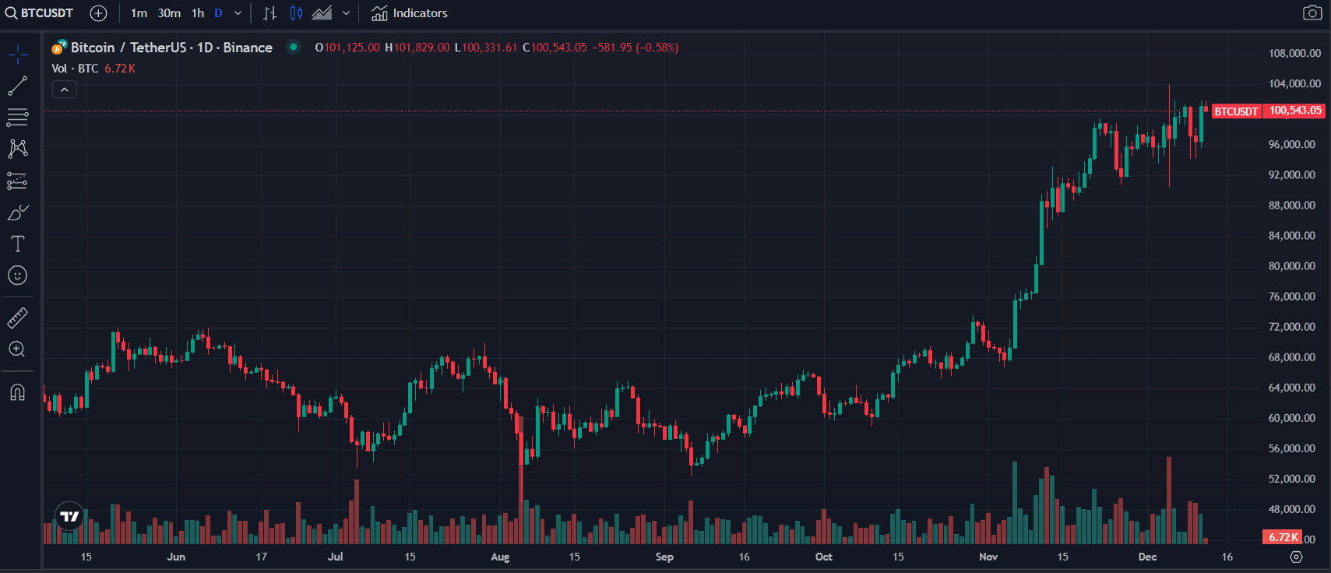The width and height of the screenshot is (1331, 573).
Task: Select the text annotation tool
Action: click(x=18, y=244)
